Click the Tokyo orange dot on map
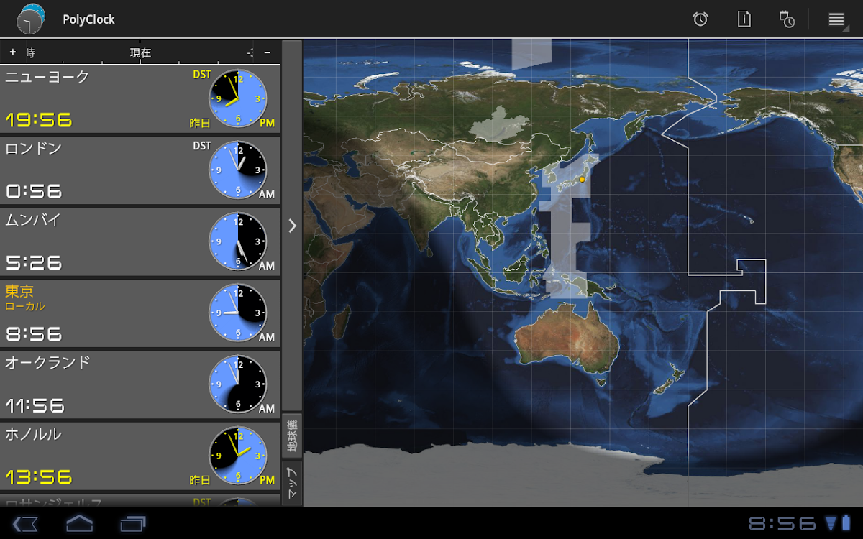The height and width of the screenshot is (539, 863). [582, 178]
